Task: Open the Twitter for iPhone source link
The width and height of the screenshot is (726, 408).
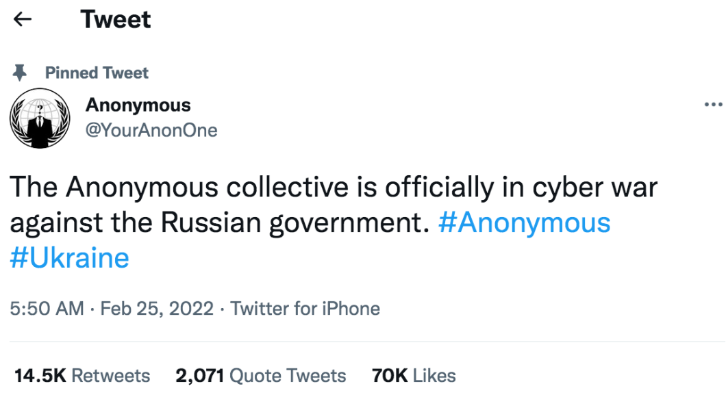Action: (305, 309)
